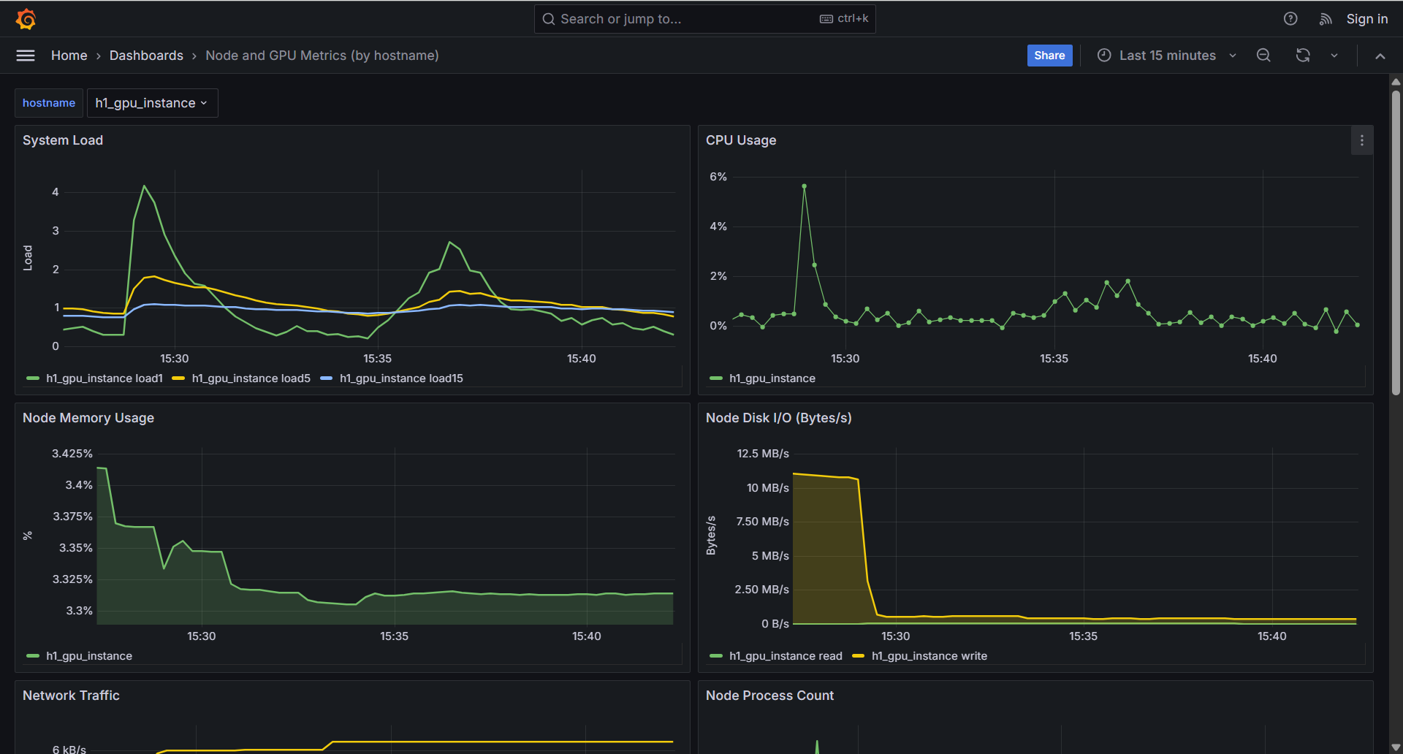Zoom out the time range
The height and width of the screenshot is (754, 1403).
[1263, 56]
